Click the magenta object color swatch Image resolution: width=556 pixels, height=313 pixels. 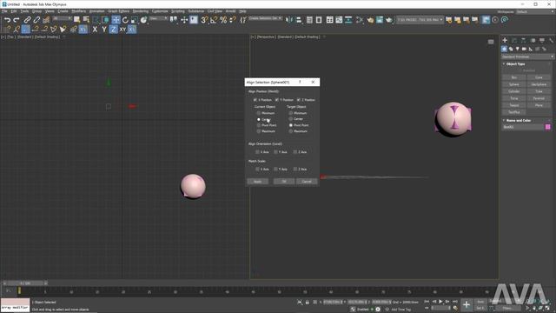(548, 127)
